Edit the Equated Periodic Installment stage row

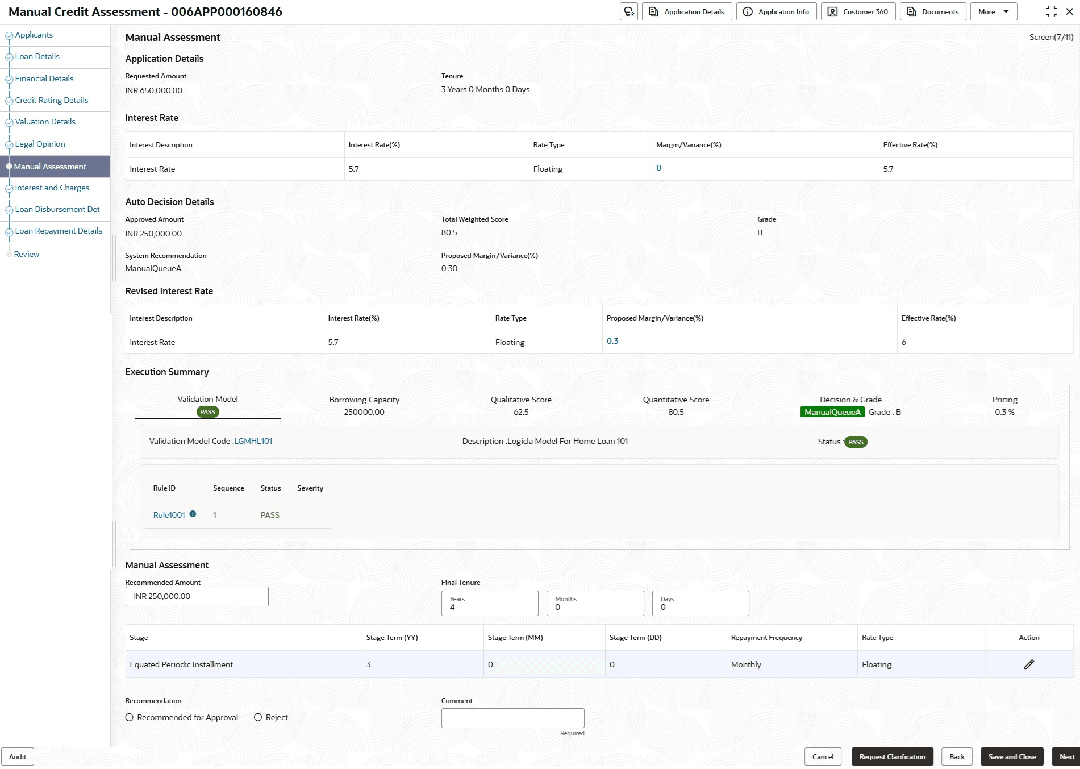coord(1029,664)
